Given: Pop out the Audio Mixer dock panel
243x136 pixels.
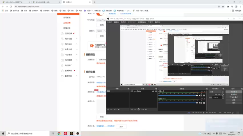Looking at the screenshot, I should pyautogui.click(x=207, y=89).
